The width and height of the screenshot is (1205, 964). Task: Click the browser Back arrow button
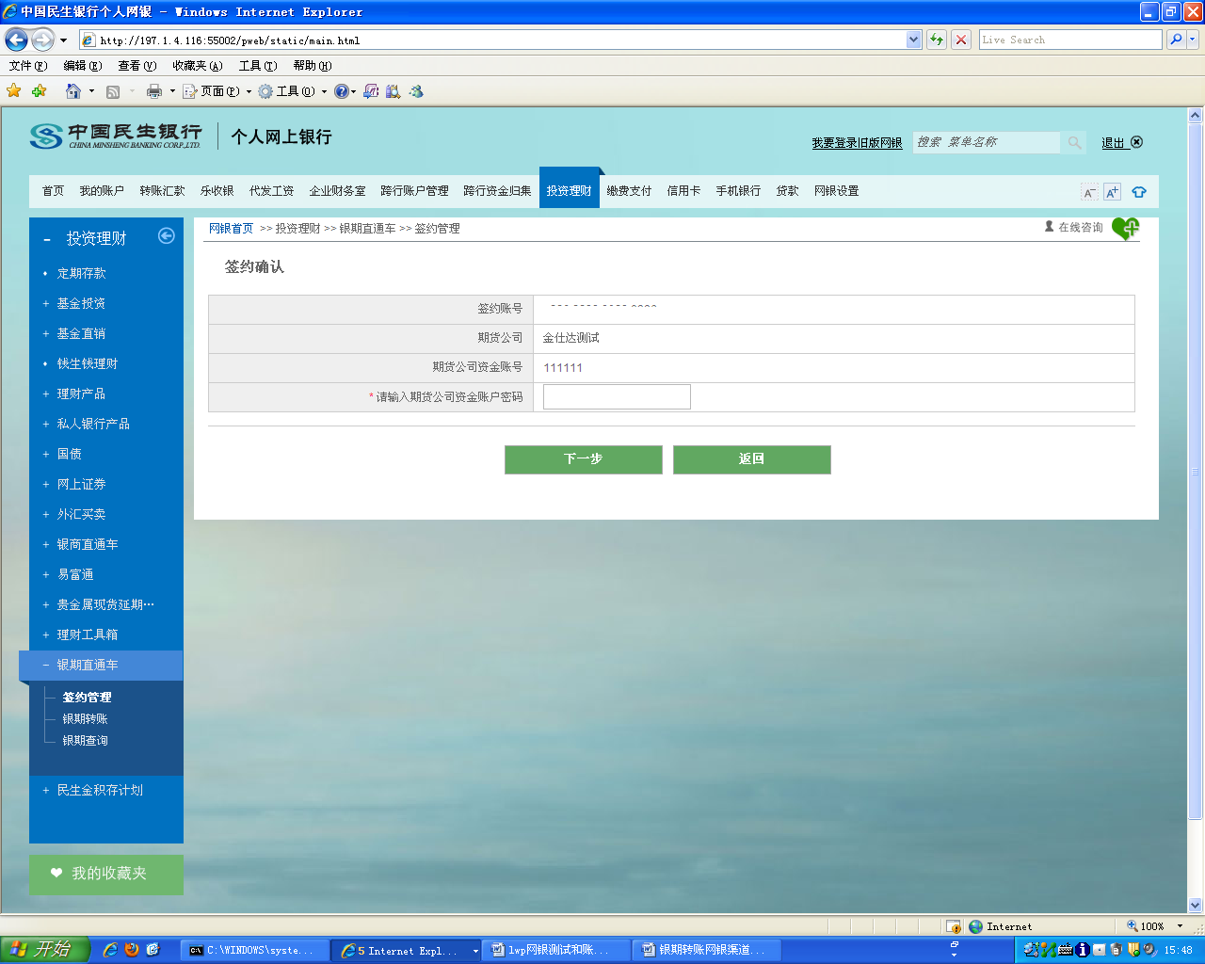click(x=16, y=40)
